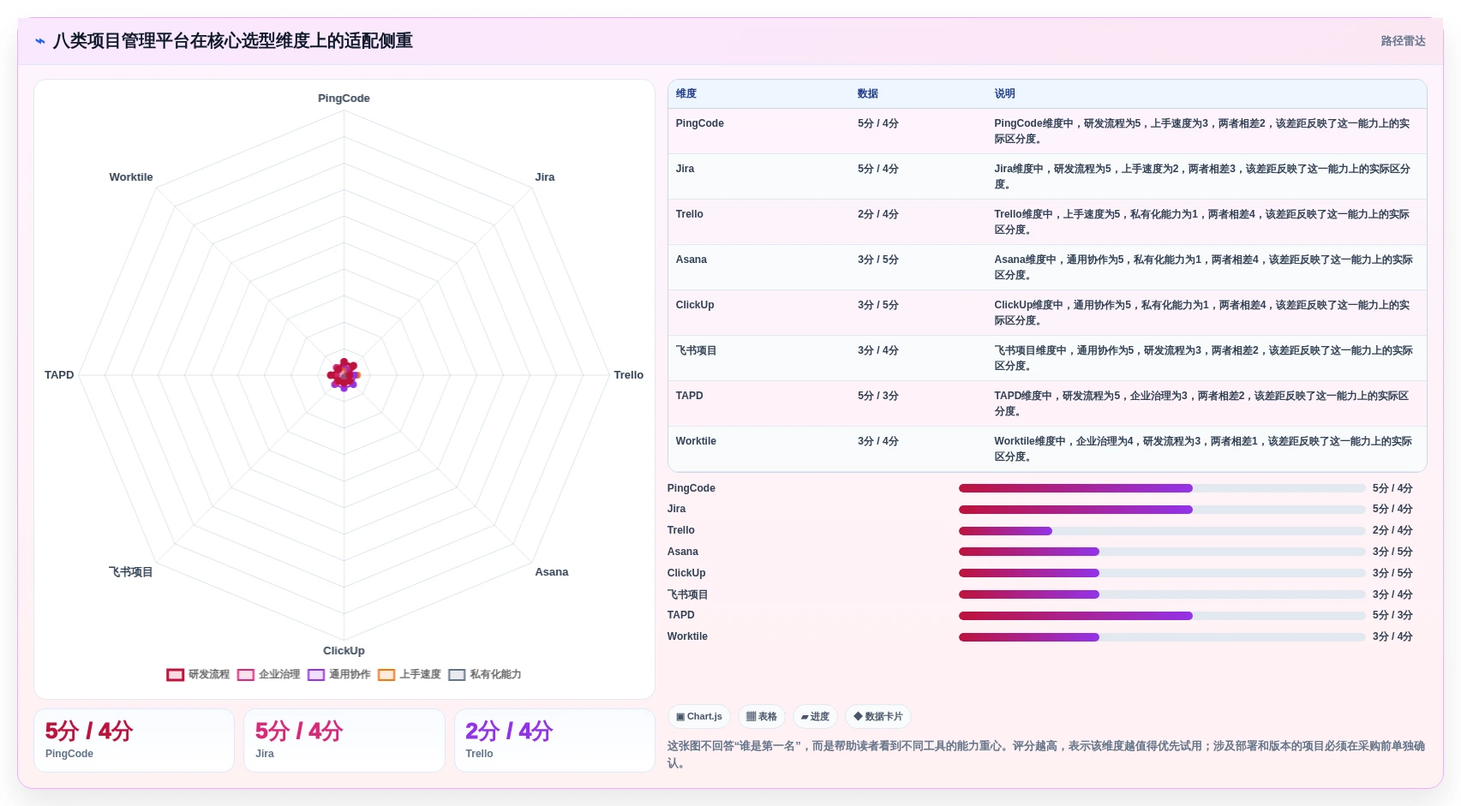Click the Jira progress bar
1461x806 pixels.
pyautogui.click(x=1162, y=510)
